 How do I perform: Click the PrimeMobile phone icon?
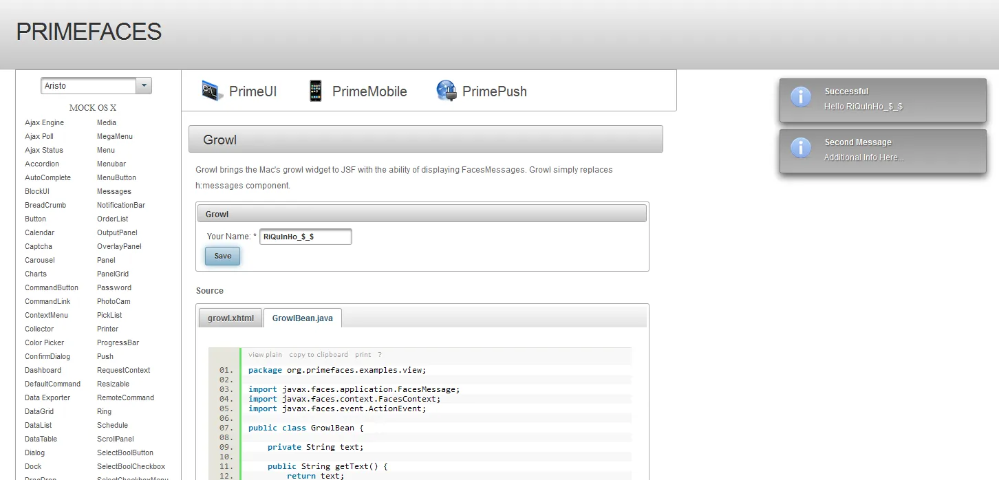tap(315, 91)
